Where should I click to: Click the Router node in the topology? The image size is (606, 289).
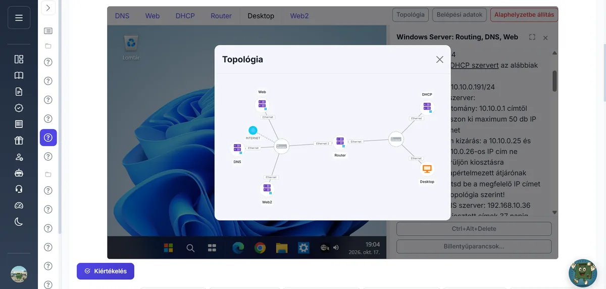340,142
